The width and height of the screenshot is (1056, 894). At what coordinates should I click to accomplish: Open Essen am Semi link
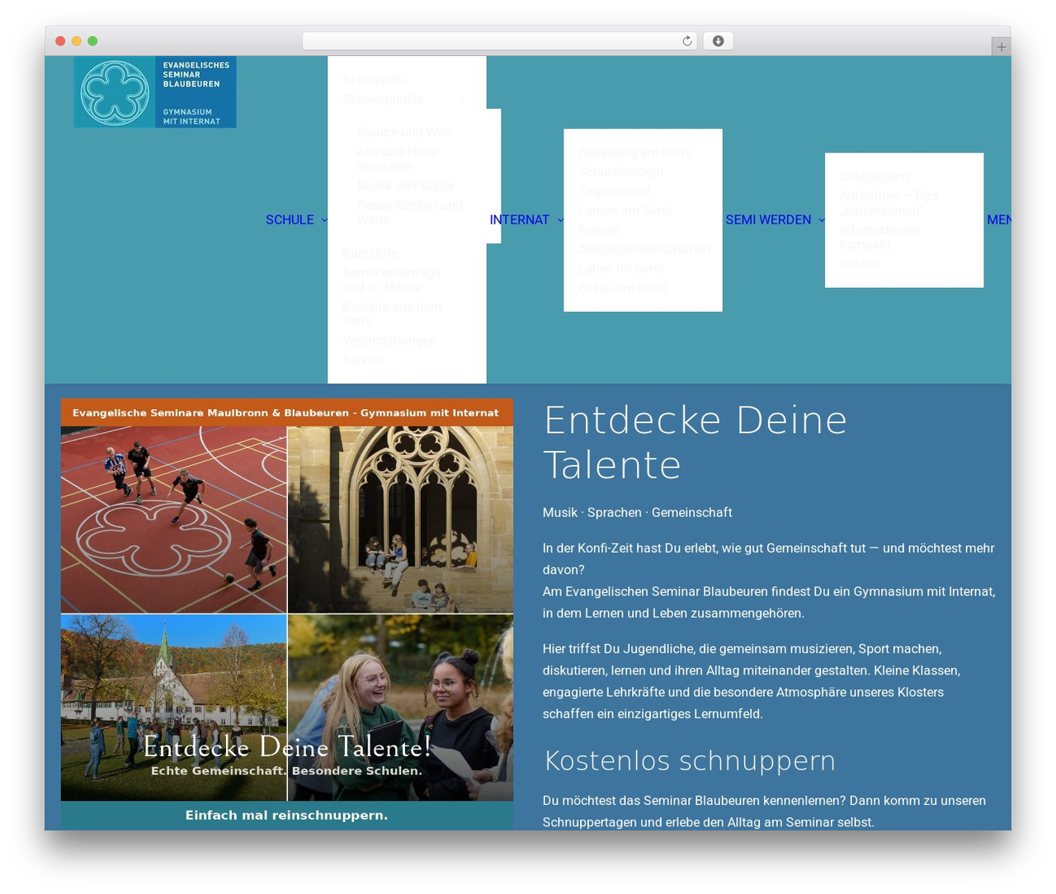623,288
